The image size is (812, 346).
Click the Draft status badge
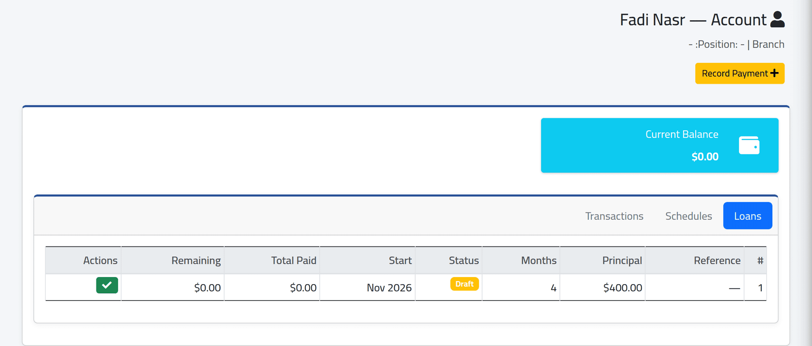[464, 284]
